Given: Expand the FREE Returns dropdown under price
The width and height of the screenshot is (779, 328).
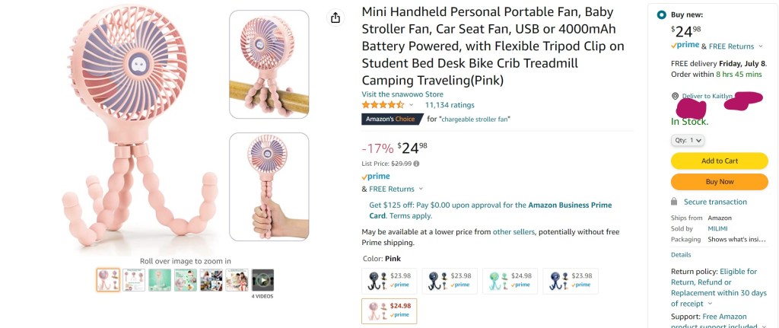Looking at the screenshot, I should point(421,189).
